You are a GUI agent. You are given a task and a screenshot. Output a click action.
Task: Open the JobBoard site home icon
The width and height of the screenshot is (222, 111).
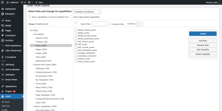(8, 2)
